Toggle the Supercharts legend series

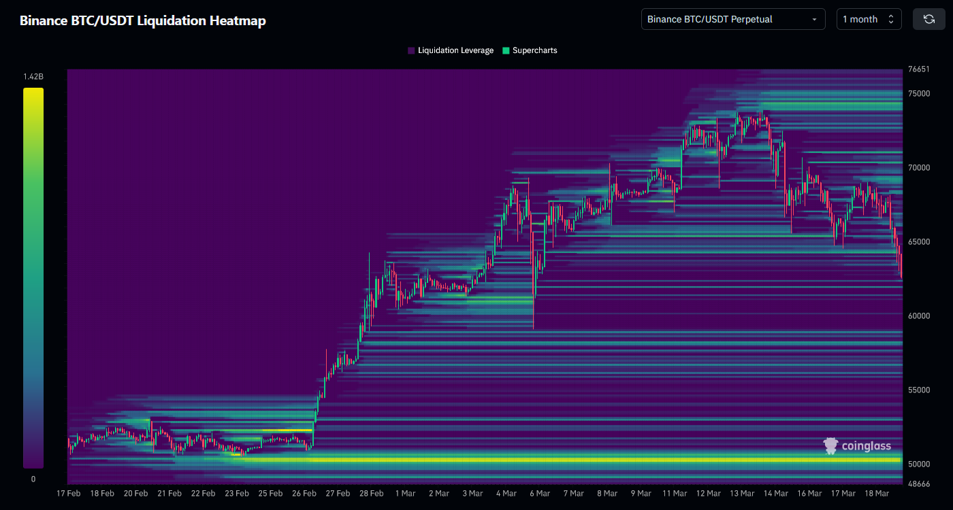click(530, 50)
